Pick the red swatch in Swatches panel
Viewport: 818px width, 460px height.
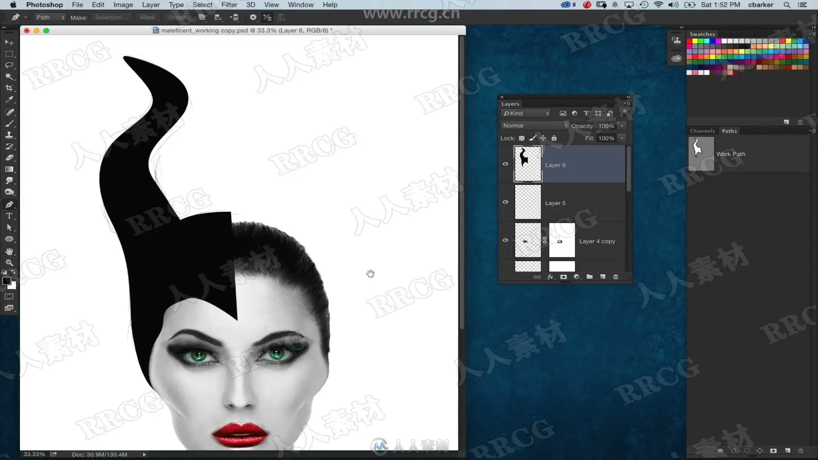point(689,41)
